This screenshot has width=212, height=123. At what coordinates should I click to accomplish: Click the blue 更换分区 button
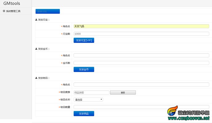pyautogui.click(x=47, y=11)
